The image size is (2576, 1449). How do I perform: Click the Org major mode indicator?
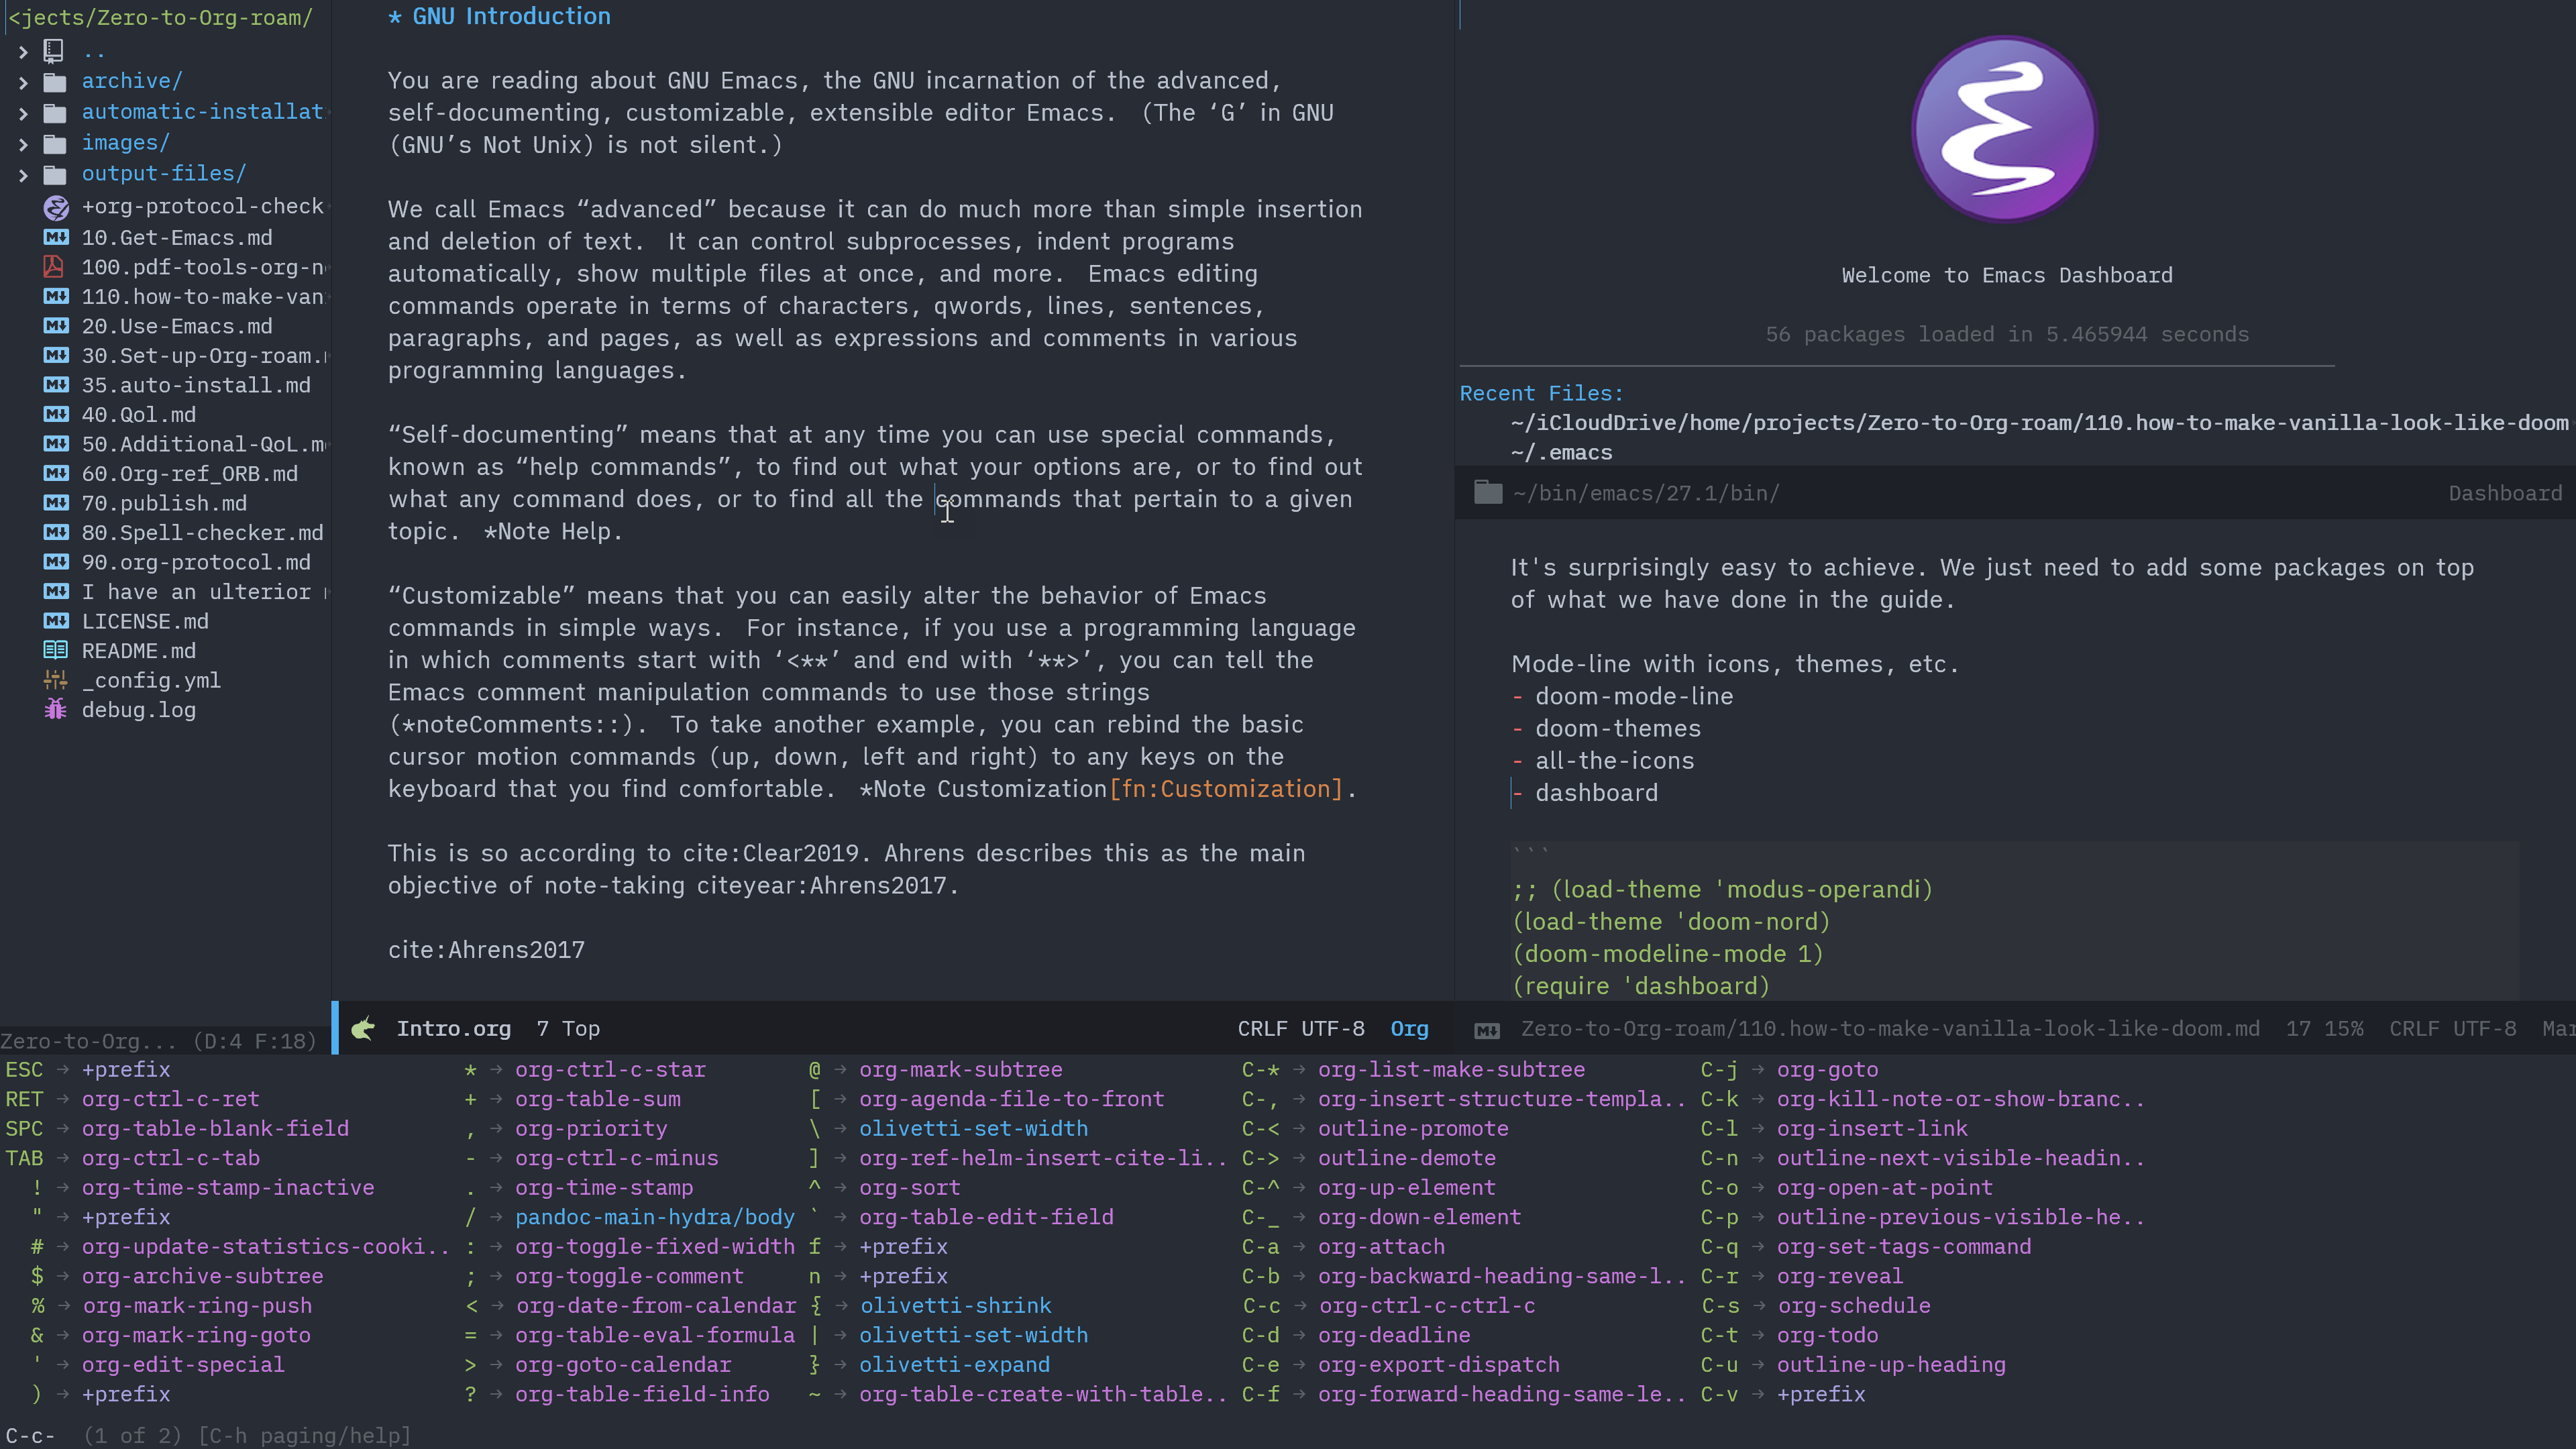1408,1028
